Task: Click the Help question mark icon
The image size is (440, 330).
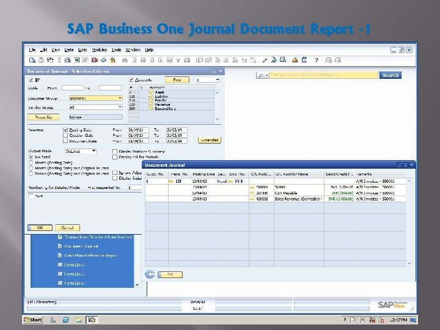Action: [x=317, y=60]
